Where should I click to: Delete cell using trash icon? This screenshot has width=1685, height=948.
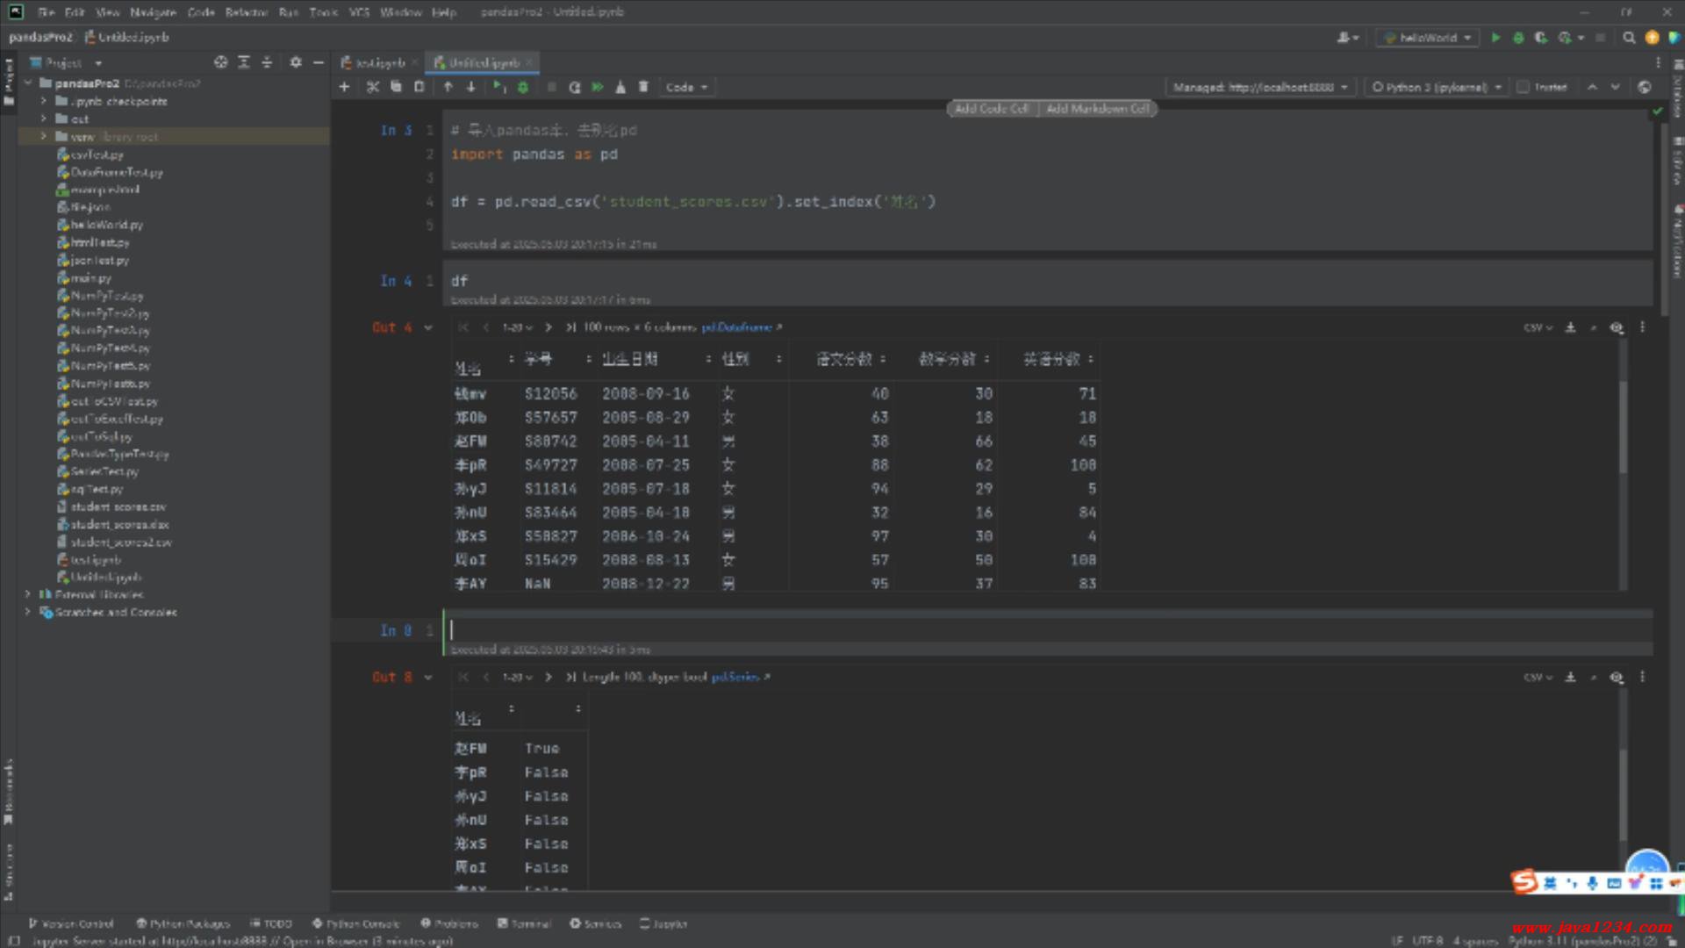pos(643,87)
